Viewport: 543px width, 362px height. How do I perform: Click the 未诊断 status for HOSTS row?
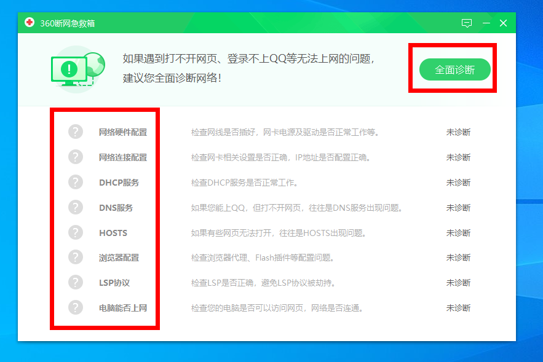(458, 233)
